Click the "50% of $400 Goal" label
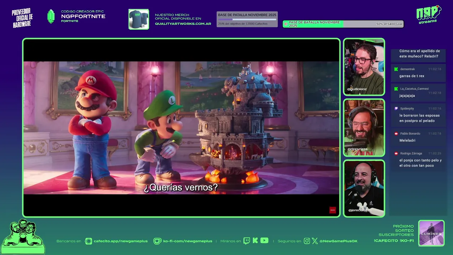The width and height of the screenshot is (453, 255). 389,24
